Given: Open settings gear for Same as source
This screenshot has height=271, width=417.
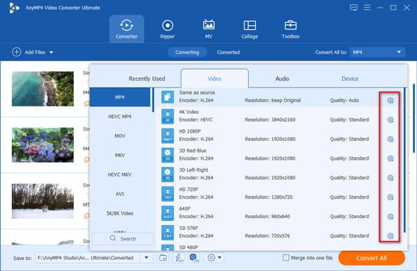Looking at the screenshot, I should pos(390,101).
